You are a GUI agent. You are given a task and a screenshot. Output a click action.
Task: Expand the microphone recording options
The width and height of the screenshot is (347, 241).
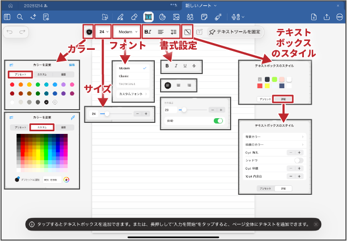point(238,17)
